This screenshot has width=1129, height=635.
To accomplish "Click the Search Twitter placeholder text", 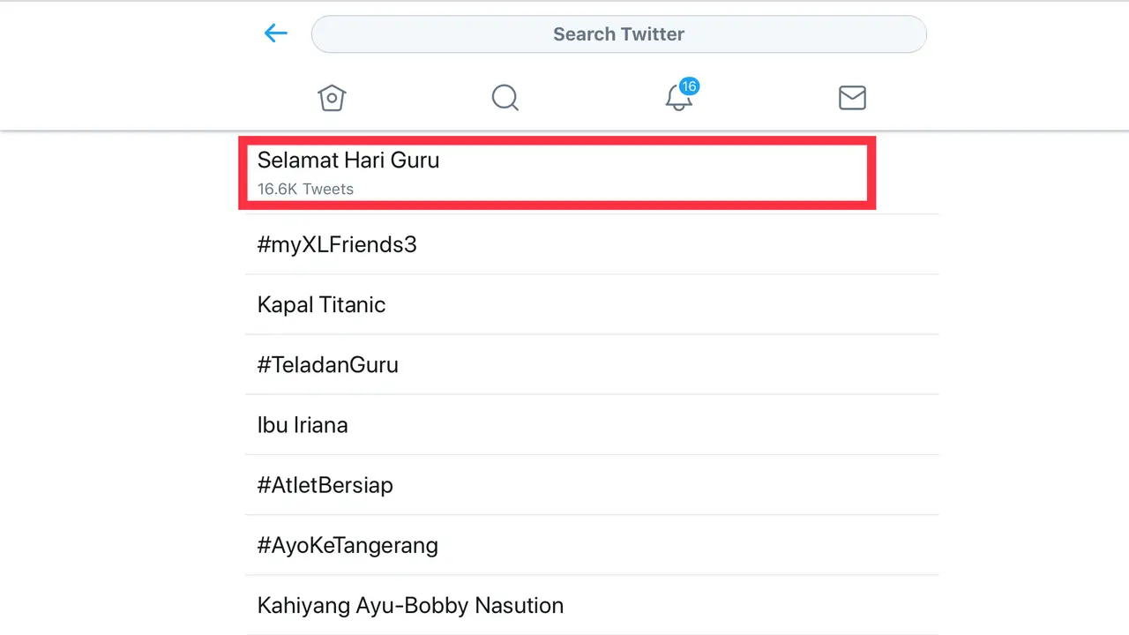I will pos(619,34).
